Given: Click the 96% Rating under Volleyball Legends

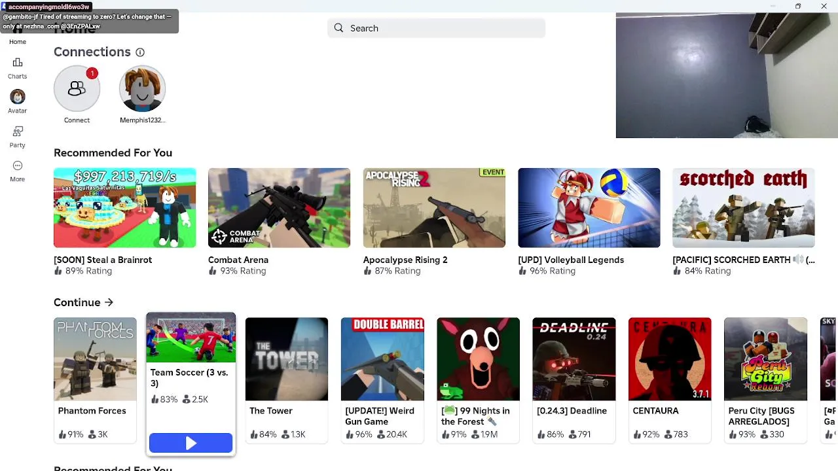Looking at the screenshot, I should point(553,271).
